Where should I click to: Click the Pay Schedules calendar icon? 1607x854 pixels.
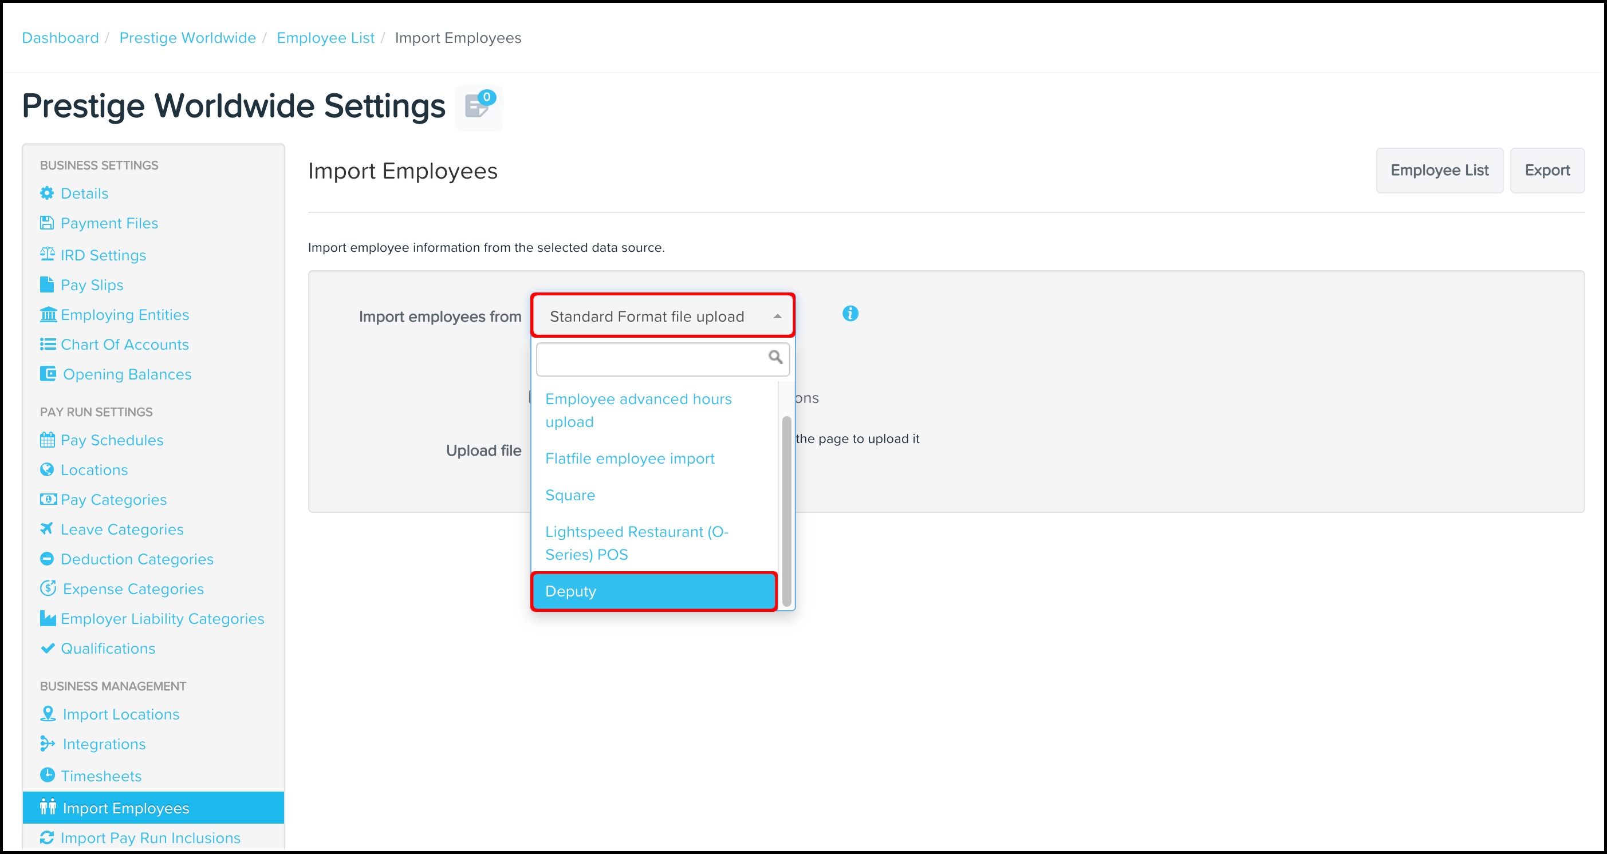tap(48, 440)
